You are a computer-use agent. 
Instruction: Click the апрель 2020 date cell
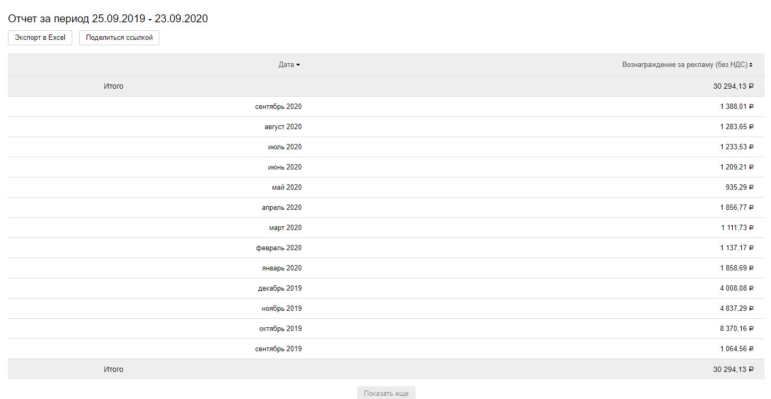pos(282,208)
